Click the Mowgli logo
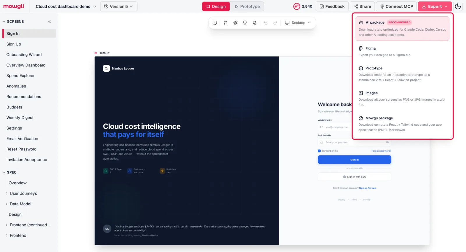 [x=14, y=6]
